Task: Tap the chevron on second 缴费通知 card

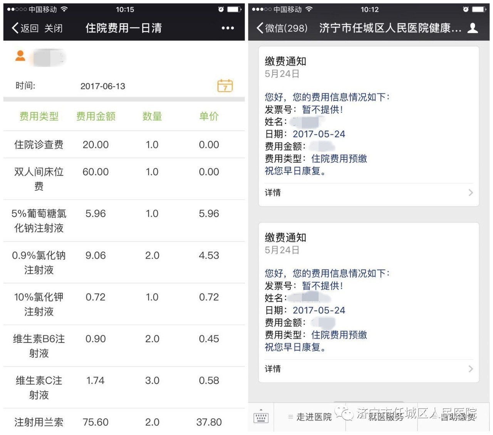Action: coord(471,369)
